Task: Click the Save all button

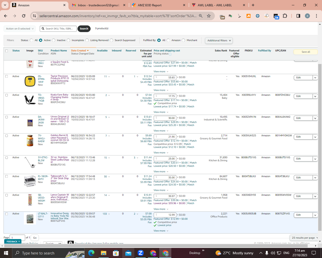Action: pos(306,52)
